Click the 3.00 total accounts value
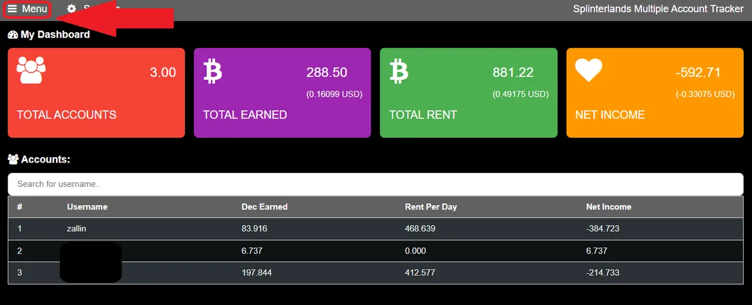The height and width of the screenshot is (305, 752). tap(163, 73)
